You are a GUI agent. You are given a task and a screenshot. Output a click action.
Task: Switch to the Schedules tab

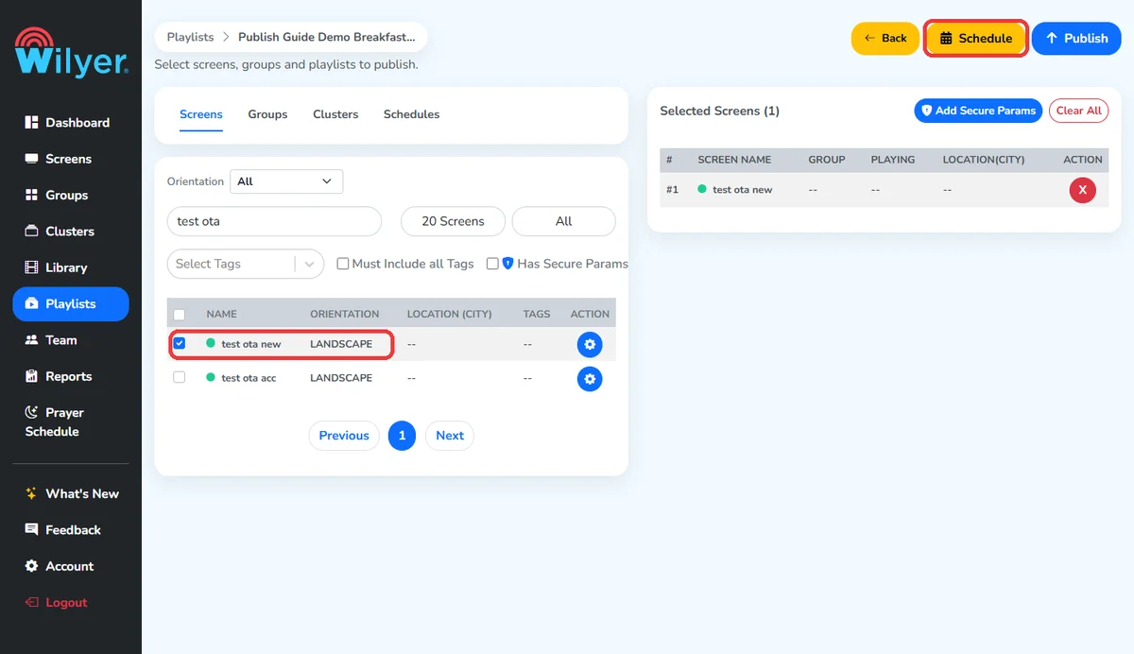click(x=411, y=114)
